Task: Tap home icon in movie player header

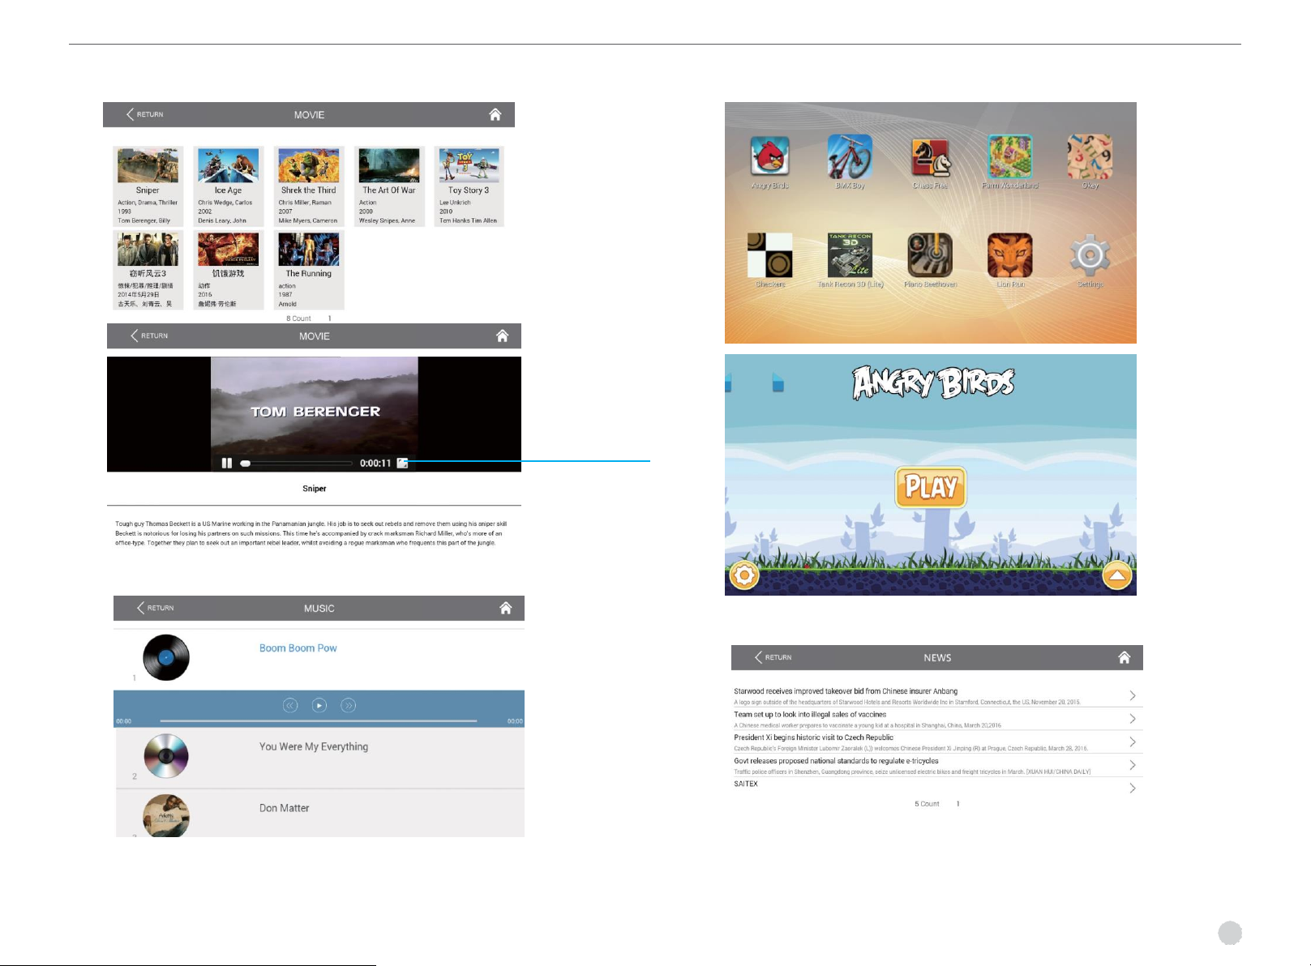Action: click(503, 336)
